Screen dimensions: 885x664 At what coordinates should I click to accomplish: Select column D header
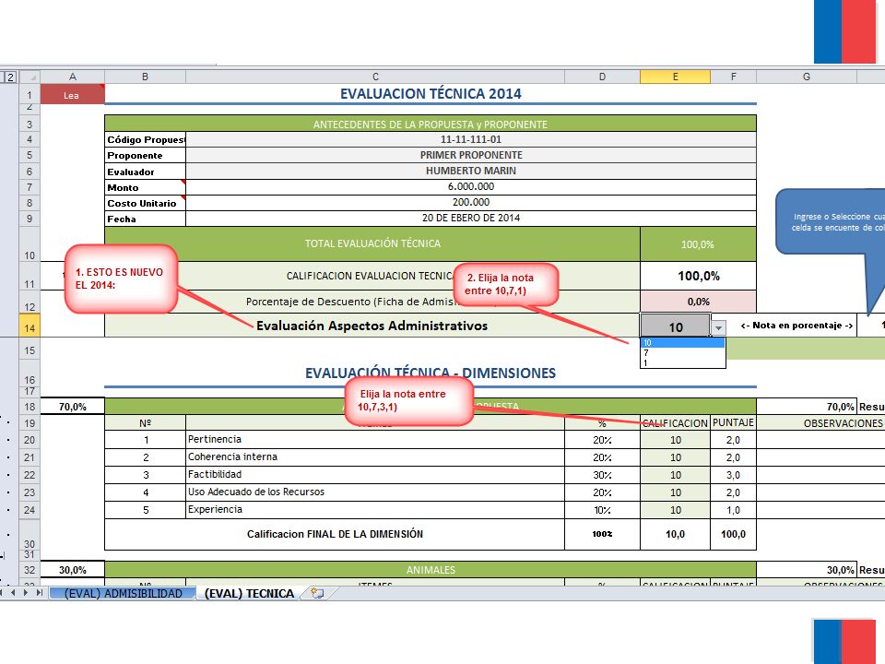tap(602, 77)
